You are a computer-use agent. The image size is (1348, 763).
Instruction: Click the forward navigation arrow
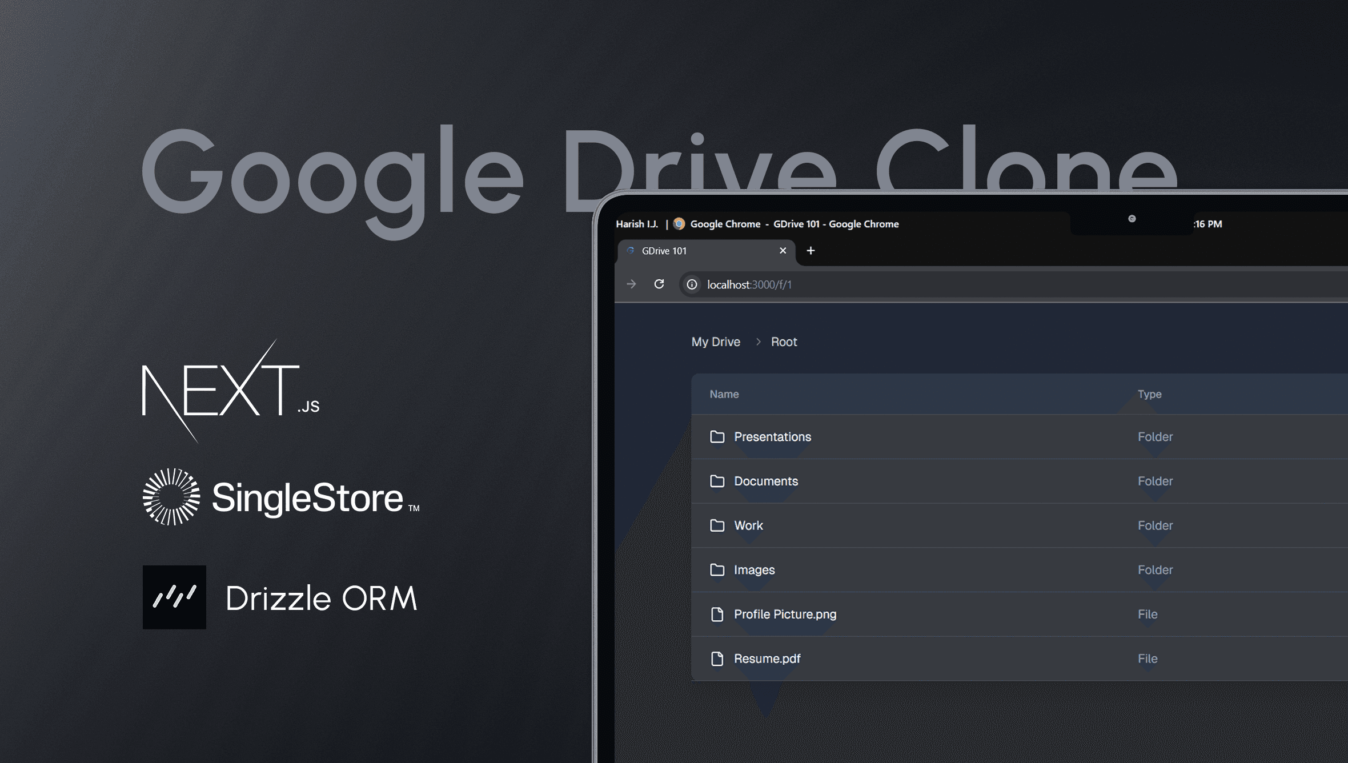pos(632,284)
